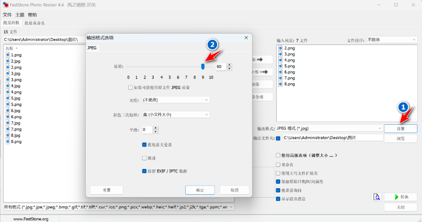The width and height of the screenshot is (422, 222).
Task: Select 2.png in the input list
Action: pyautogui.click(x=287, y=48)
